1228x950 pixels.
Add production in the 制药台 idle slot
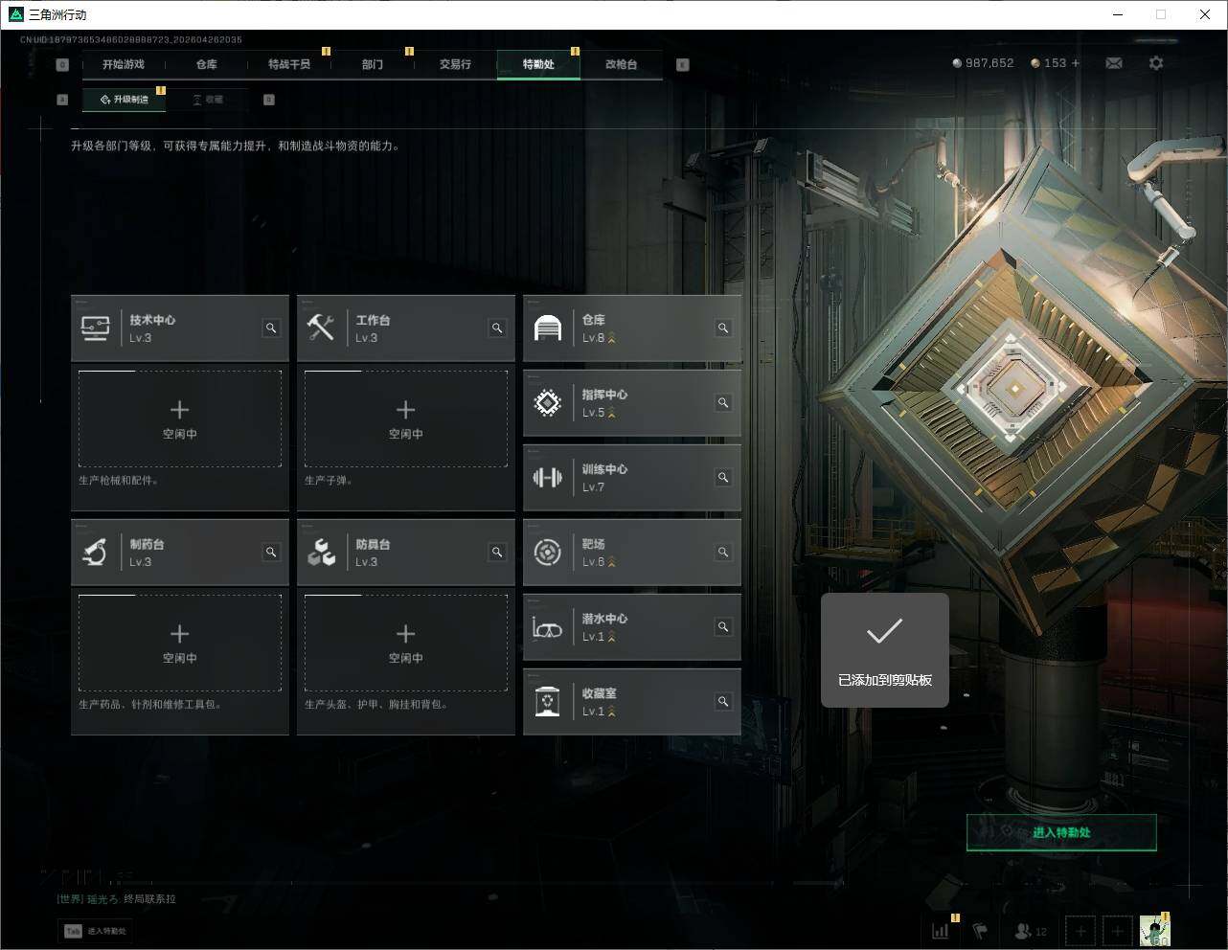tap(180, 643)
